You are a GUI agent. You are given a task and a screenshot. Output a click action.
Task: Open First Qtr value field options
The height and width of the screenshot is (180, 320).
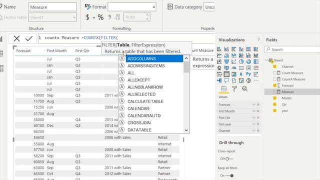(253, 117)
